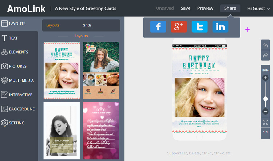Fit canvas to screen icon
This screenshot has height=161, width=273.
coord(265,122)
